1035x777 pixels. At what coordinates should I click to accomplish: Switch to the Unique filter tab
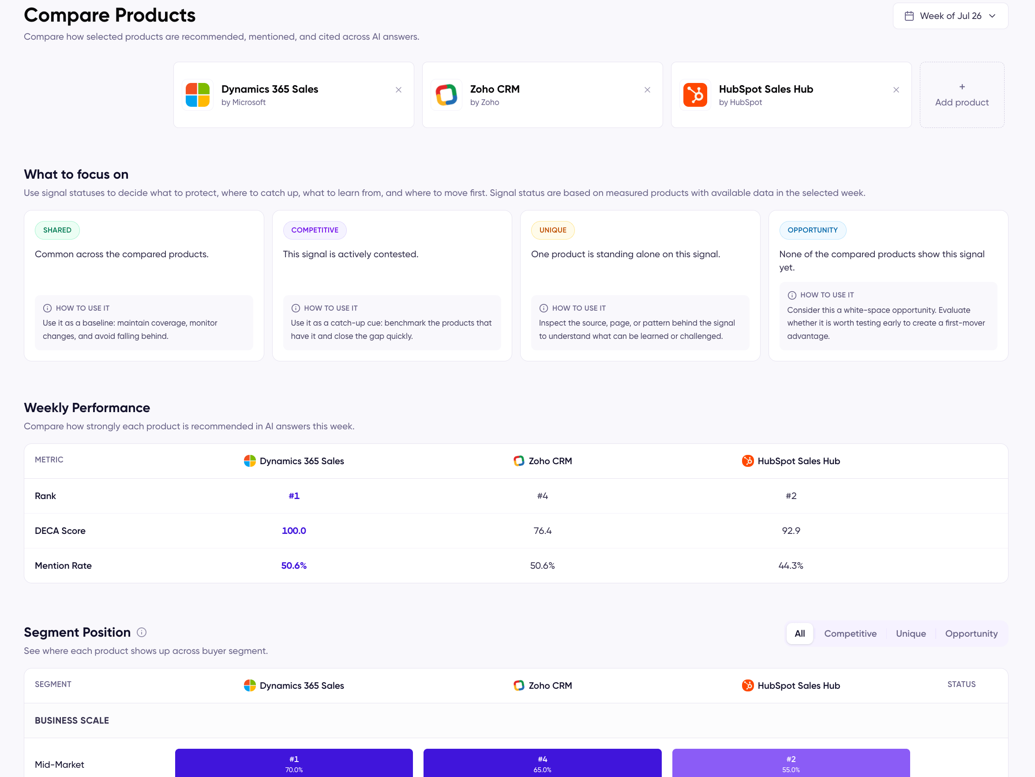tap(911, 633)
